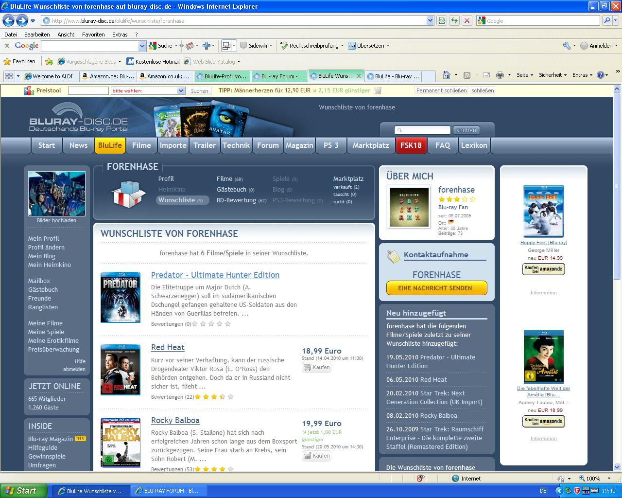This screenshot has height=498, width=622.
Task: Click the RSS feeds icon
Action: 467,75
